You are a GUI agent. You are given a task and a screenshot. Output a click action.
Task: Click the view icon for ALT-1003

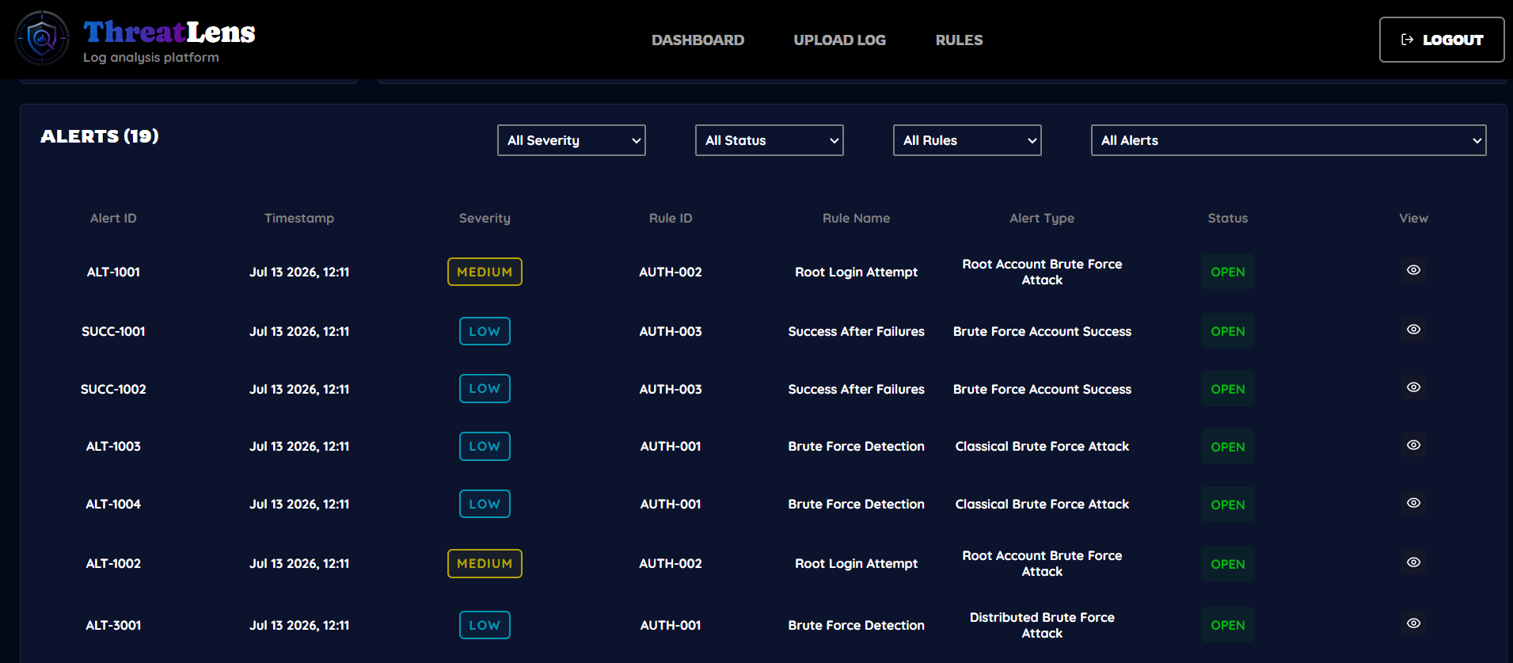pos(1413,445)
